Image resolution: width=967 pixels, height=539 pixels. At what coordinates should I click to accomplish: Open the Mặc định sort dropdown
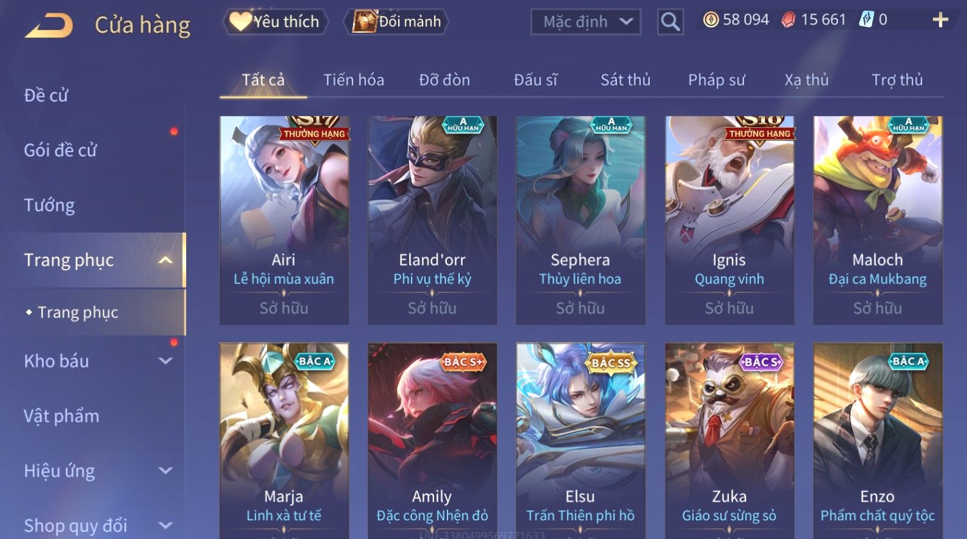pos(586,22)
